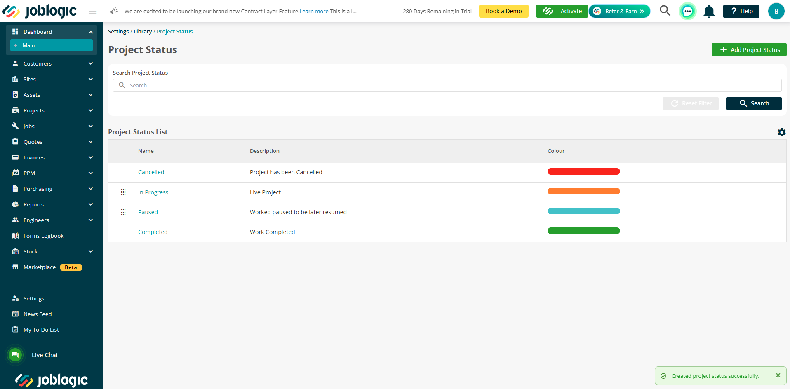Click Refer & Earn button
Image resolution: width=790 pixels, height=389 pixels.
click(x=620, y=11)
